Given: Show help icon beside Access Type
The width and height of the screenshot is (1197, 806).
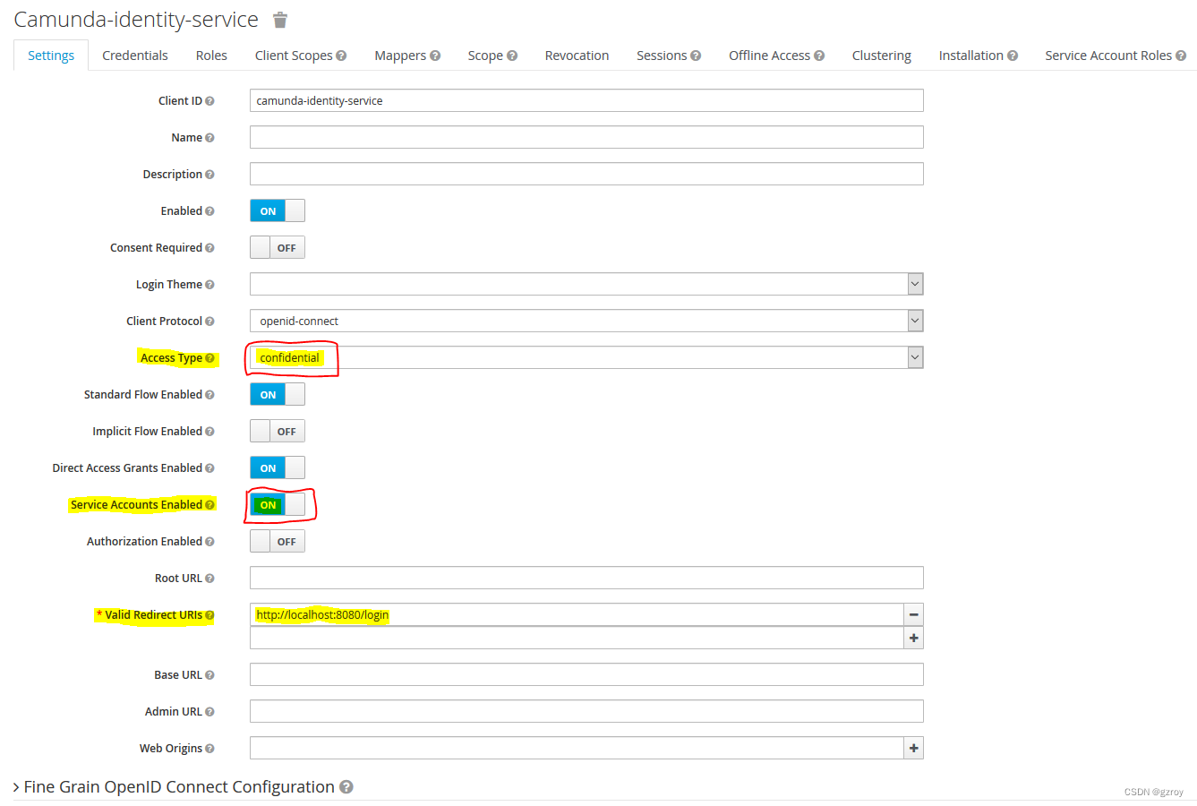Looking at the screenshot, I should (x=209, y=358).
